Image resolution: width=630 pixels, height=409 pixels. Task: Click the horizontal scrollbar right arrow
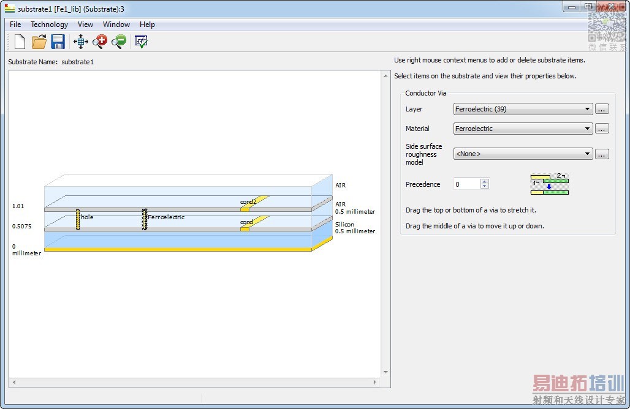(x=375, y=382)
